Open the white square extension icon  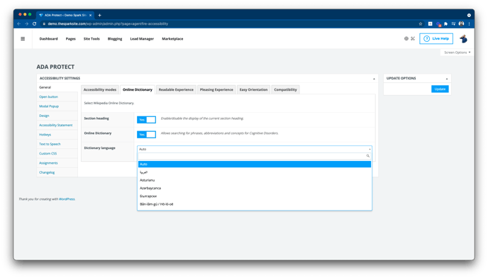click(x=430, y=23)
